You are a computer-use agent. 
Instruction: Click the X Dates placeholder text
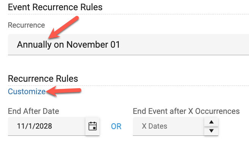pos(154,126)
